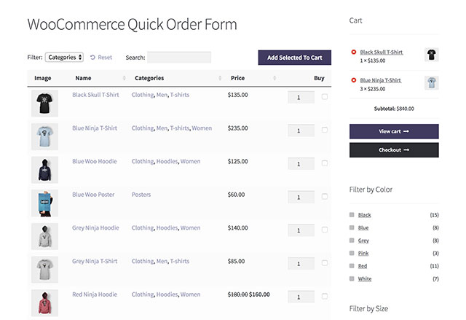Click Blue Ninja T-Shirt cart thumbnail
Image resolution: width=466 pixels, height=320 pixels.
click(x=431, y=82)
